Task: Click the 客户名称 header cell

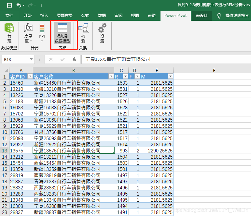Action: pos(74,77)
